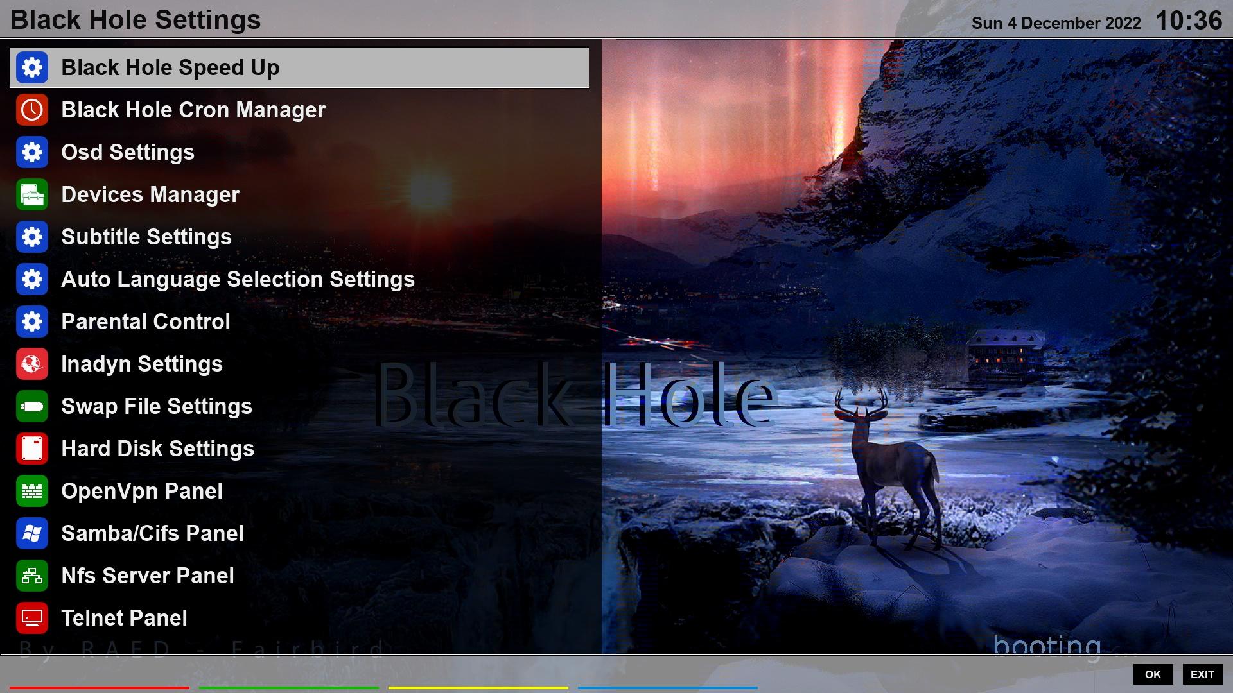
Task: Select Swap File Settings text
Action: coord(157,406)
